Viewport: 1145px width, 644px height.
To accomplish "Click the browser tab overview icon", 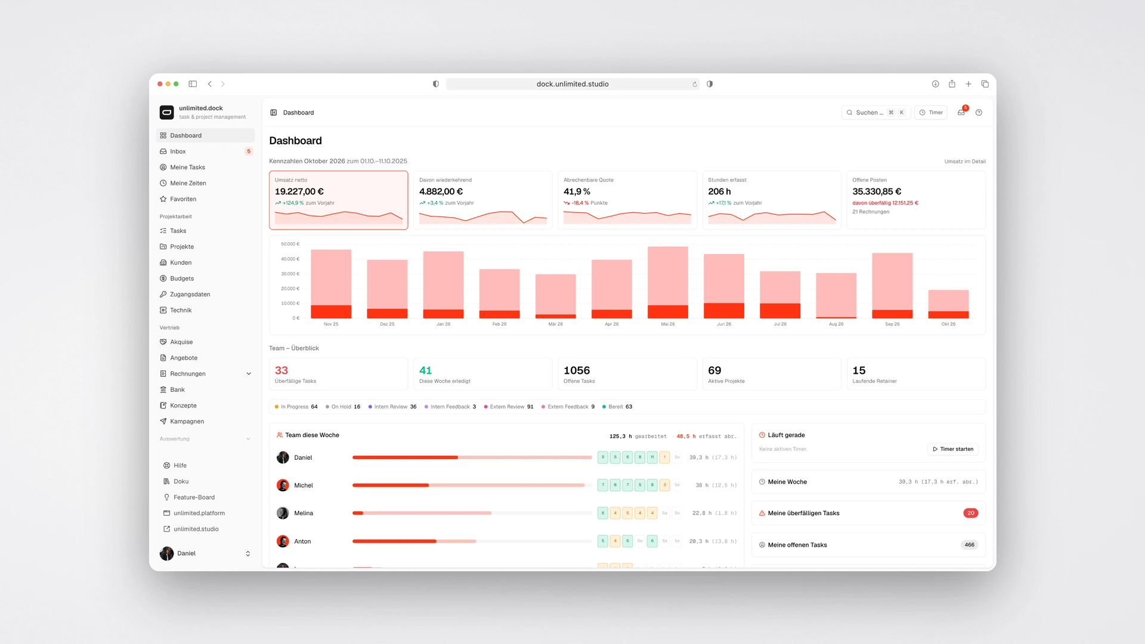I will [985, 84].
